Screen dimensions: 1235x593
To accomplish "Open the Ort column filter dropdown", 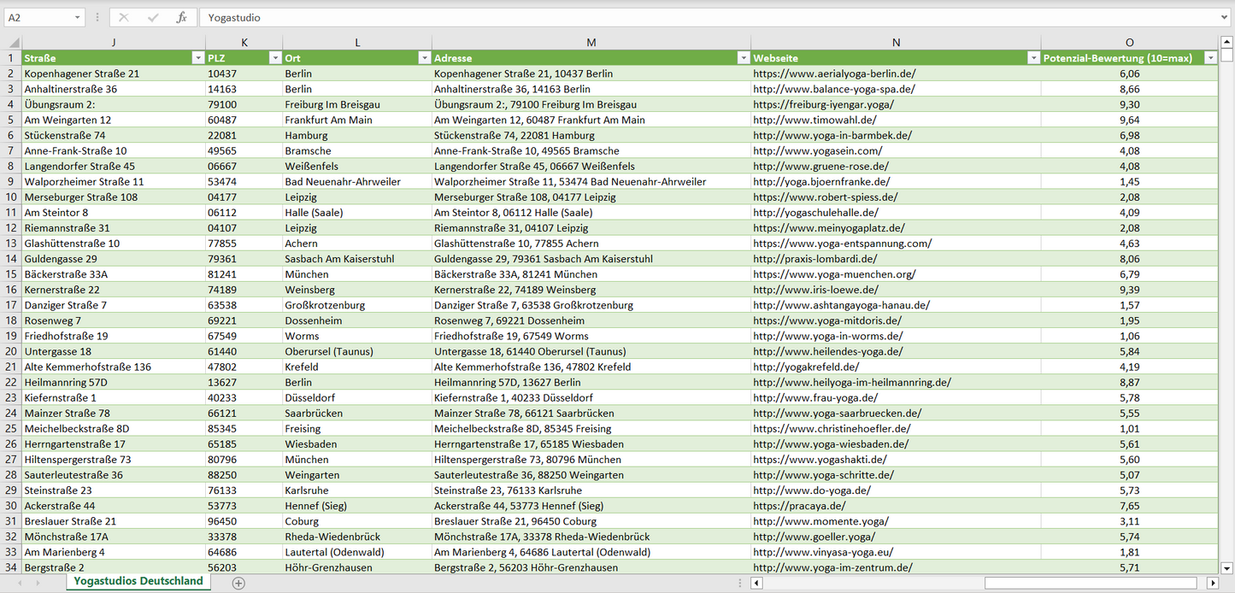I will point(424,58).
